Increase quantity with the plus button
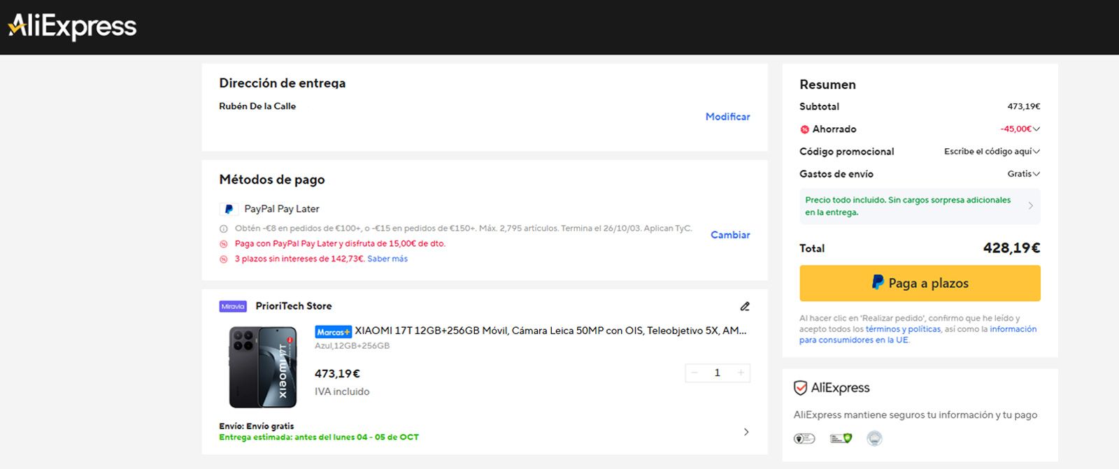 coord(741,373)
